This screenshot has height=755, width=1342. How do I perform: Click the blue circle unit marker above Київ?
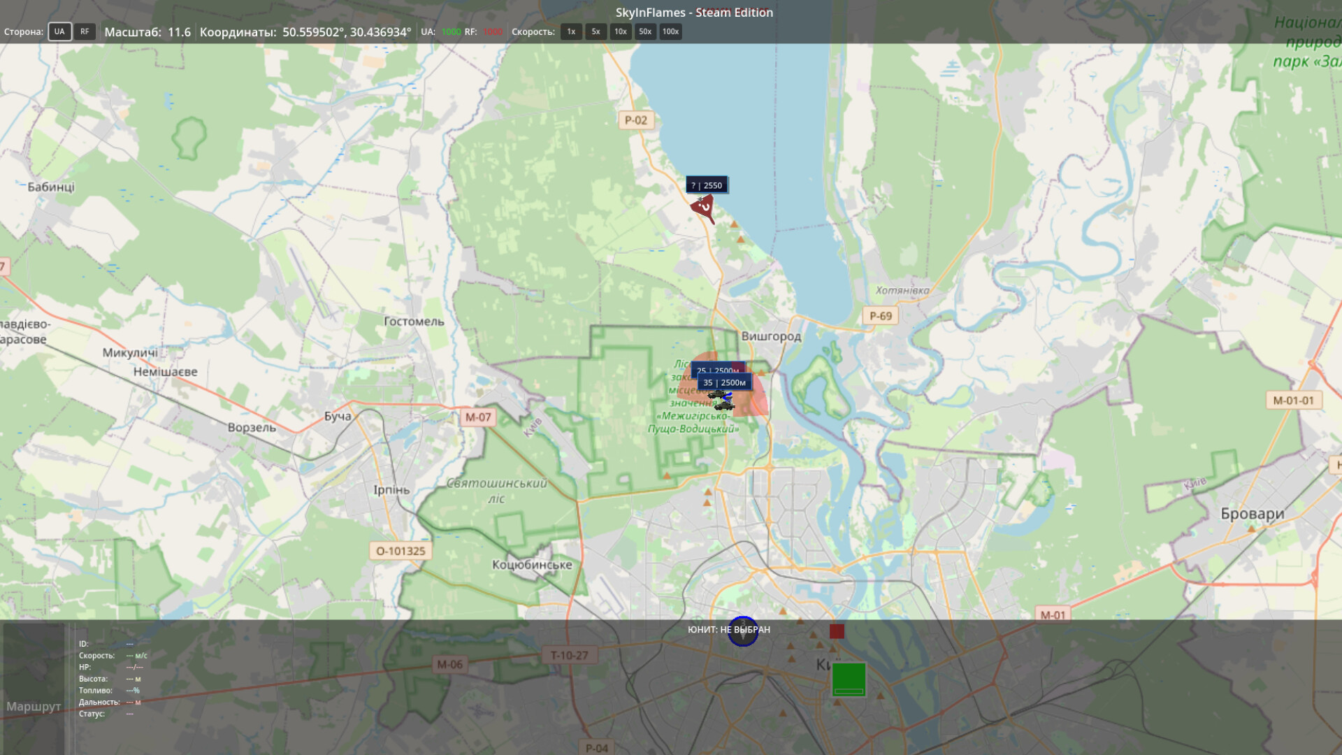pyautogui.click(x=744, y=630)
